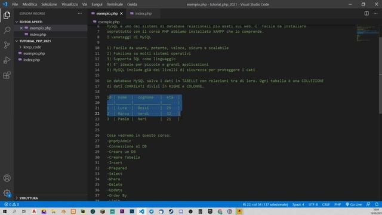Click line '3) Supporta SQL come linguaggio'
Image resolution: width=382 pixels, height=215 pixels.
point(141,59)
